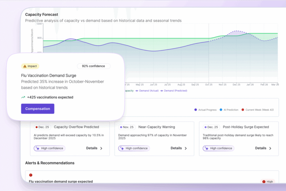Click the green trending-up arrow beside +425 vaccinations
Viewport: 286px width, 191px height.
tap(23, 97)
